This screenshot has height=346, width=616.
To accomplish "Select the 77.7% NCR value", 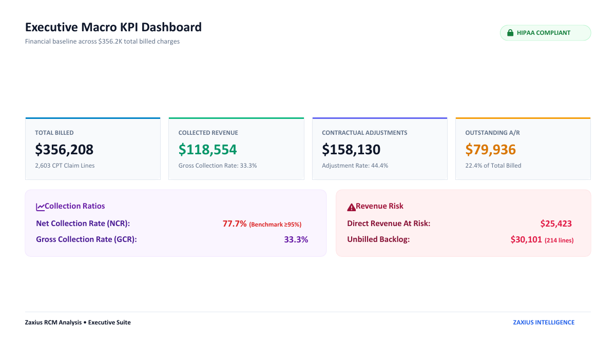I will (235, 223).
